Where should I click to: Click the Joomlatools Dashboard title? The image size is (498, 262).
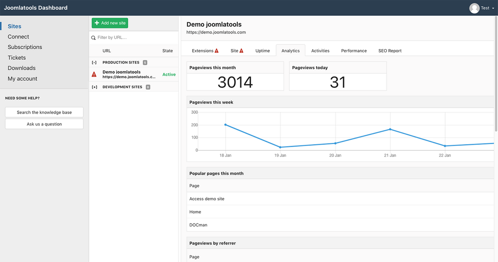pyautogui.click(x=36, y=8)
